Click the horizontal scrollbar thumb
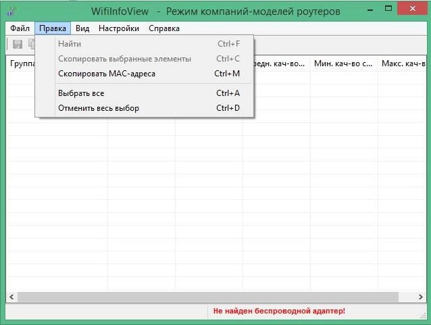Viewport: 431px width, 325px height. 208,297
